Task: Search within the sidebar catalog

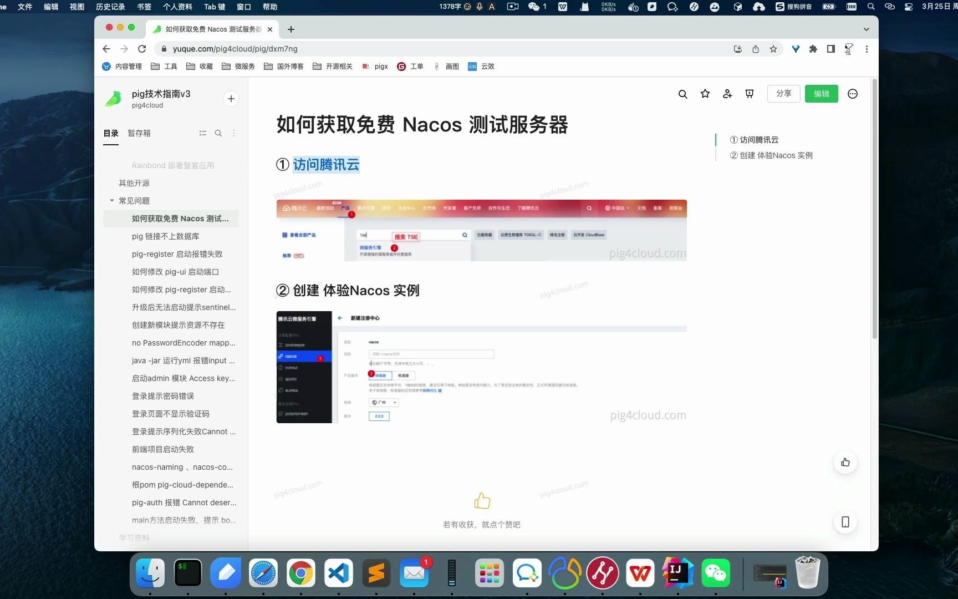Action: pos(218,133)
